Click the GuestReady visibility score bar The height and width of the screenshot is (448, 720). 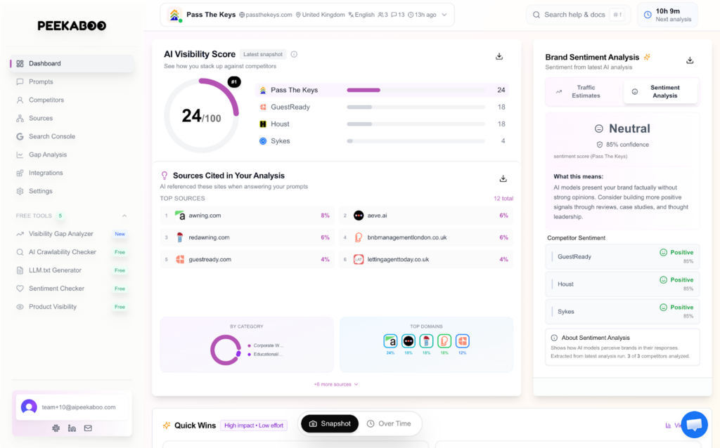coord(416,107)
